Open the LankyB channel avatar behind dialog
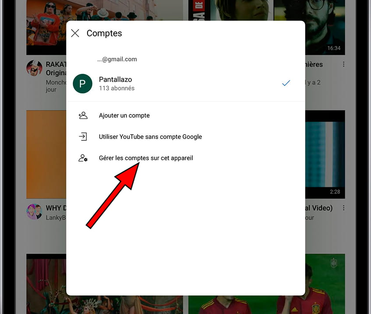 click(34, 212)
